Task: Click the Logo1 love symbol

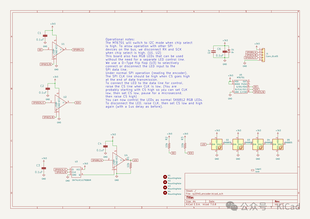Action: [253, 170]
